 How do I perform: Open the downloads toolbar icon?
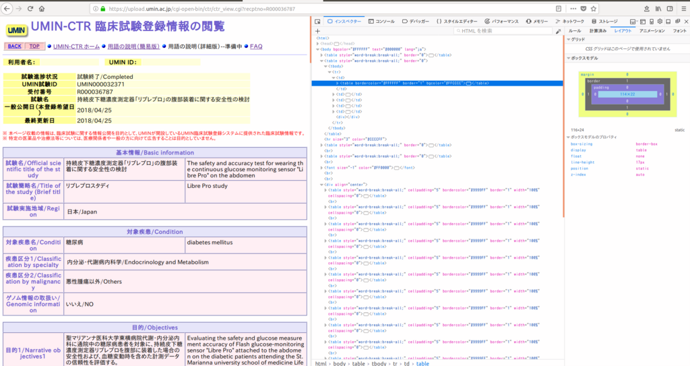coord(646,9)
